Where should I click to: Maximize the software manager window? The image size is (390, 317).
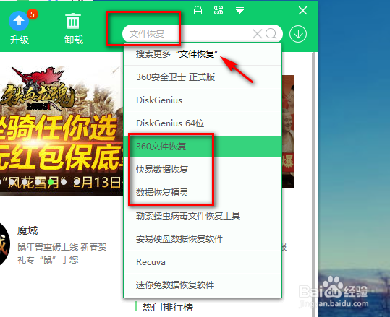point(283,10)
